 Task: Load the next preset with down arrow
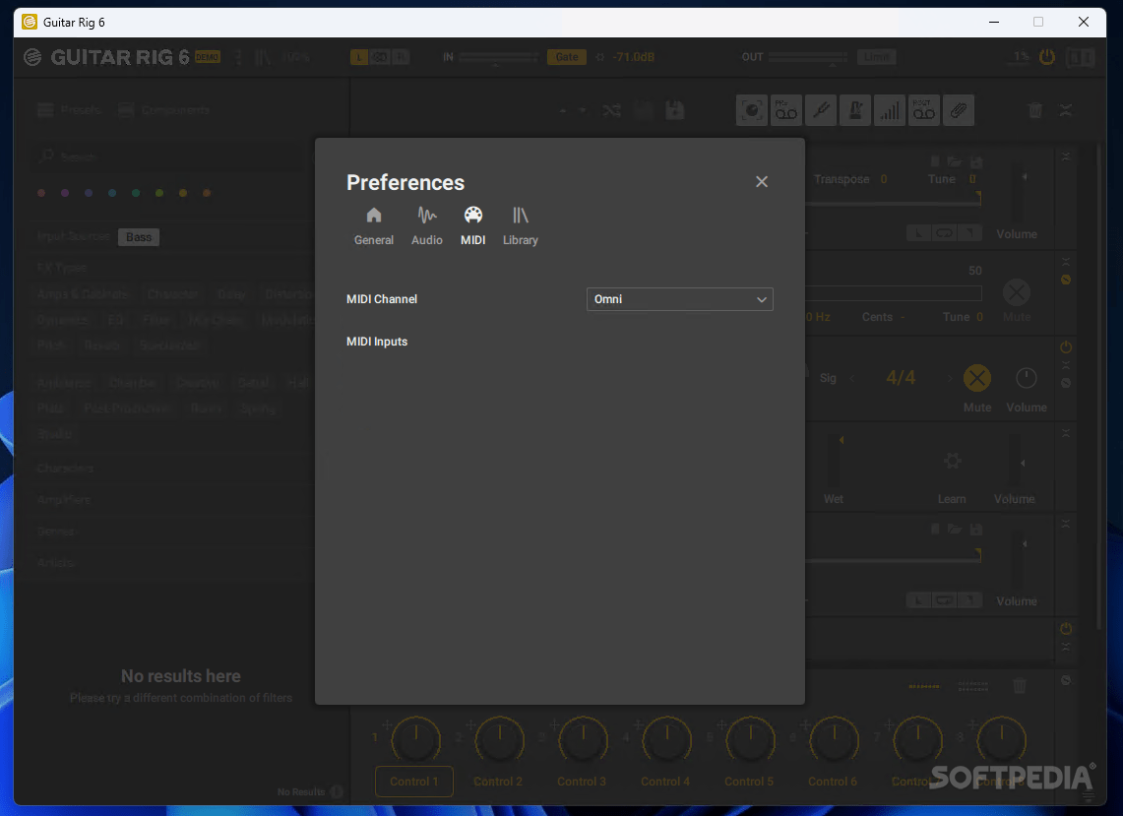(x=583, y=111)
